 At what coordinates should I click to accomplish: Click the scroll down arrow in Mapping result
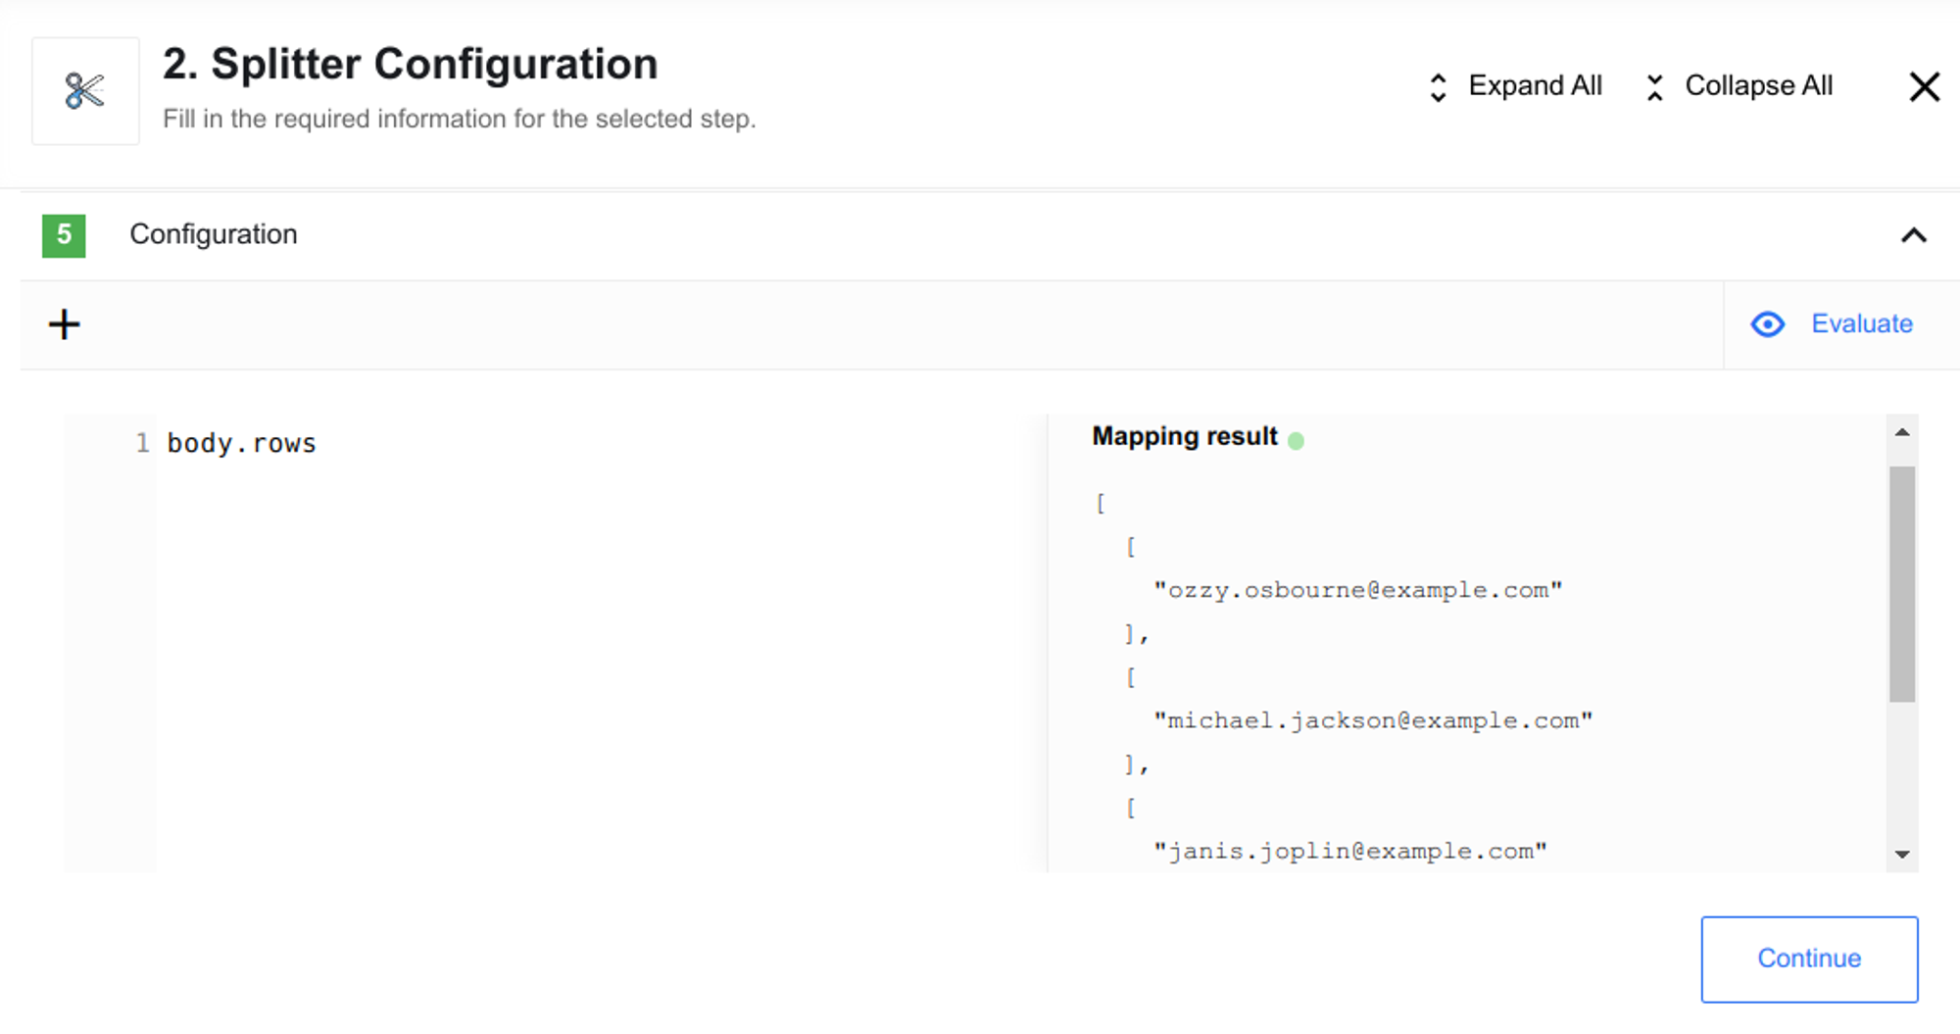tap(1902, 855)
